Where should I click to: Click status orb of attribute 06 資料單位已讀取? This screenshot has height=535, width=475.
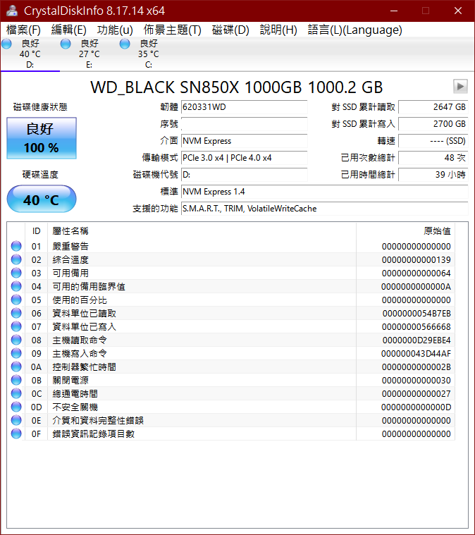16,313
